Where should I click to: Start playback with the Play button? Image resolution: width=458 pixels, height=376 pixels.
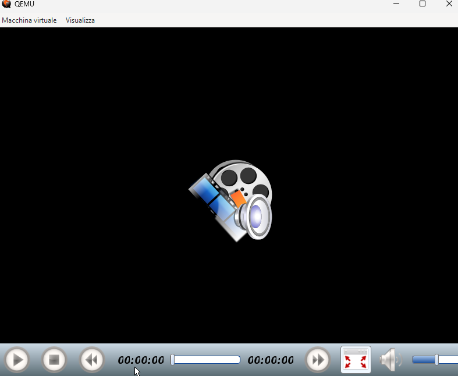click(17, 360)
